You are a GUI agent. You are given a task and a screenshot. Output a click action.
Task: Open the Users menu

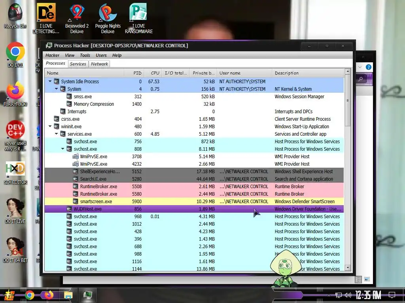point(101,55)
